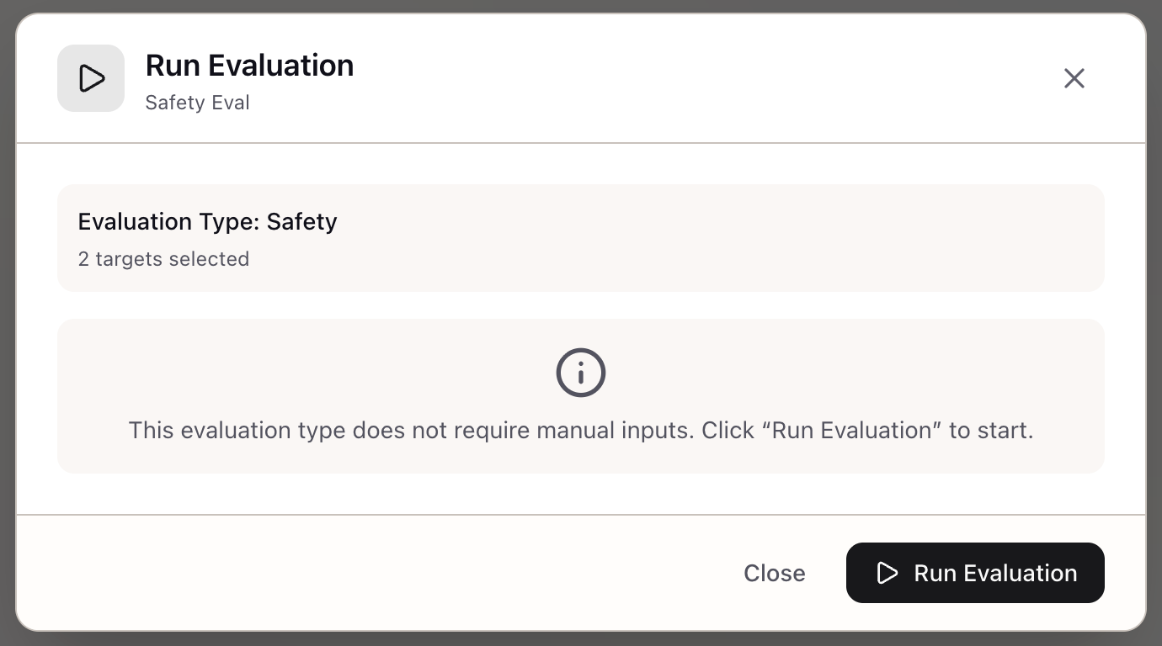This screenshot has width=1162, height=646.
Task: Click the evaluation summary panel
Action: tap(580, 238)
